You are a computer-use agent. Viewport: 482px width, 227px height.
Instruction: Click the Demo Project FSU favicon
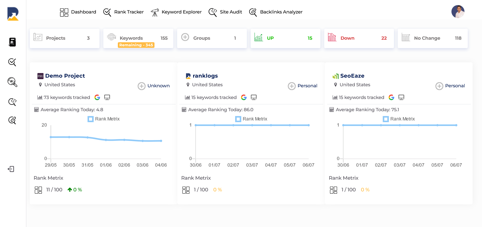[x=40, y=76]
